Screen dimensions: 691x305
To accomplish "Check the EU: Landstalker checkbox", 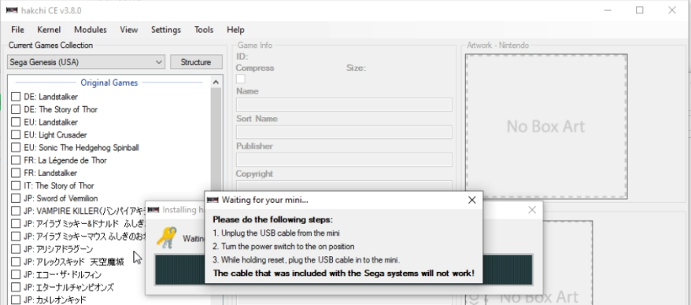I will tap(16, 122).
